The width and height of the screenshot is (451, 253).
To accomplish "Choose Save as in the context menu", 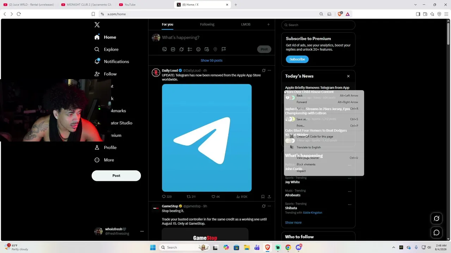I will pyautogui.click(x=324, y=119).
